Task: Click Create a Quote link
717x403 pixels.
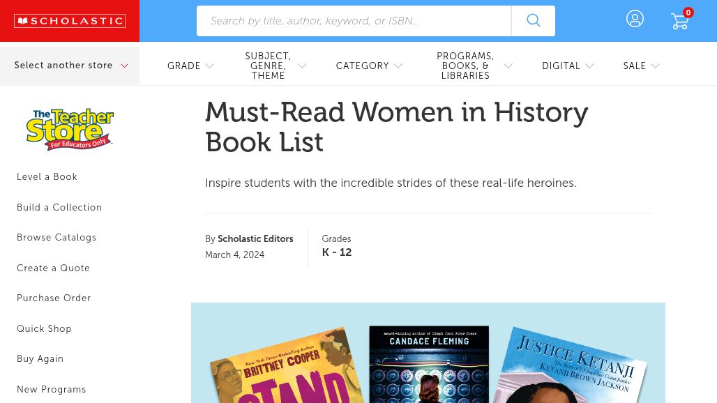Action: click(x=53, y=268)
